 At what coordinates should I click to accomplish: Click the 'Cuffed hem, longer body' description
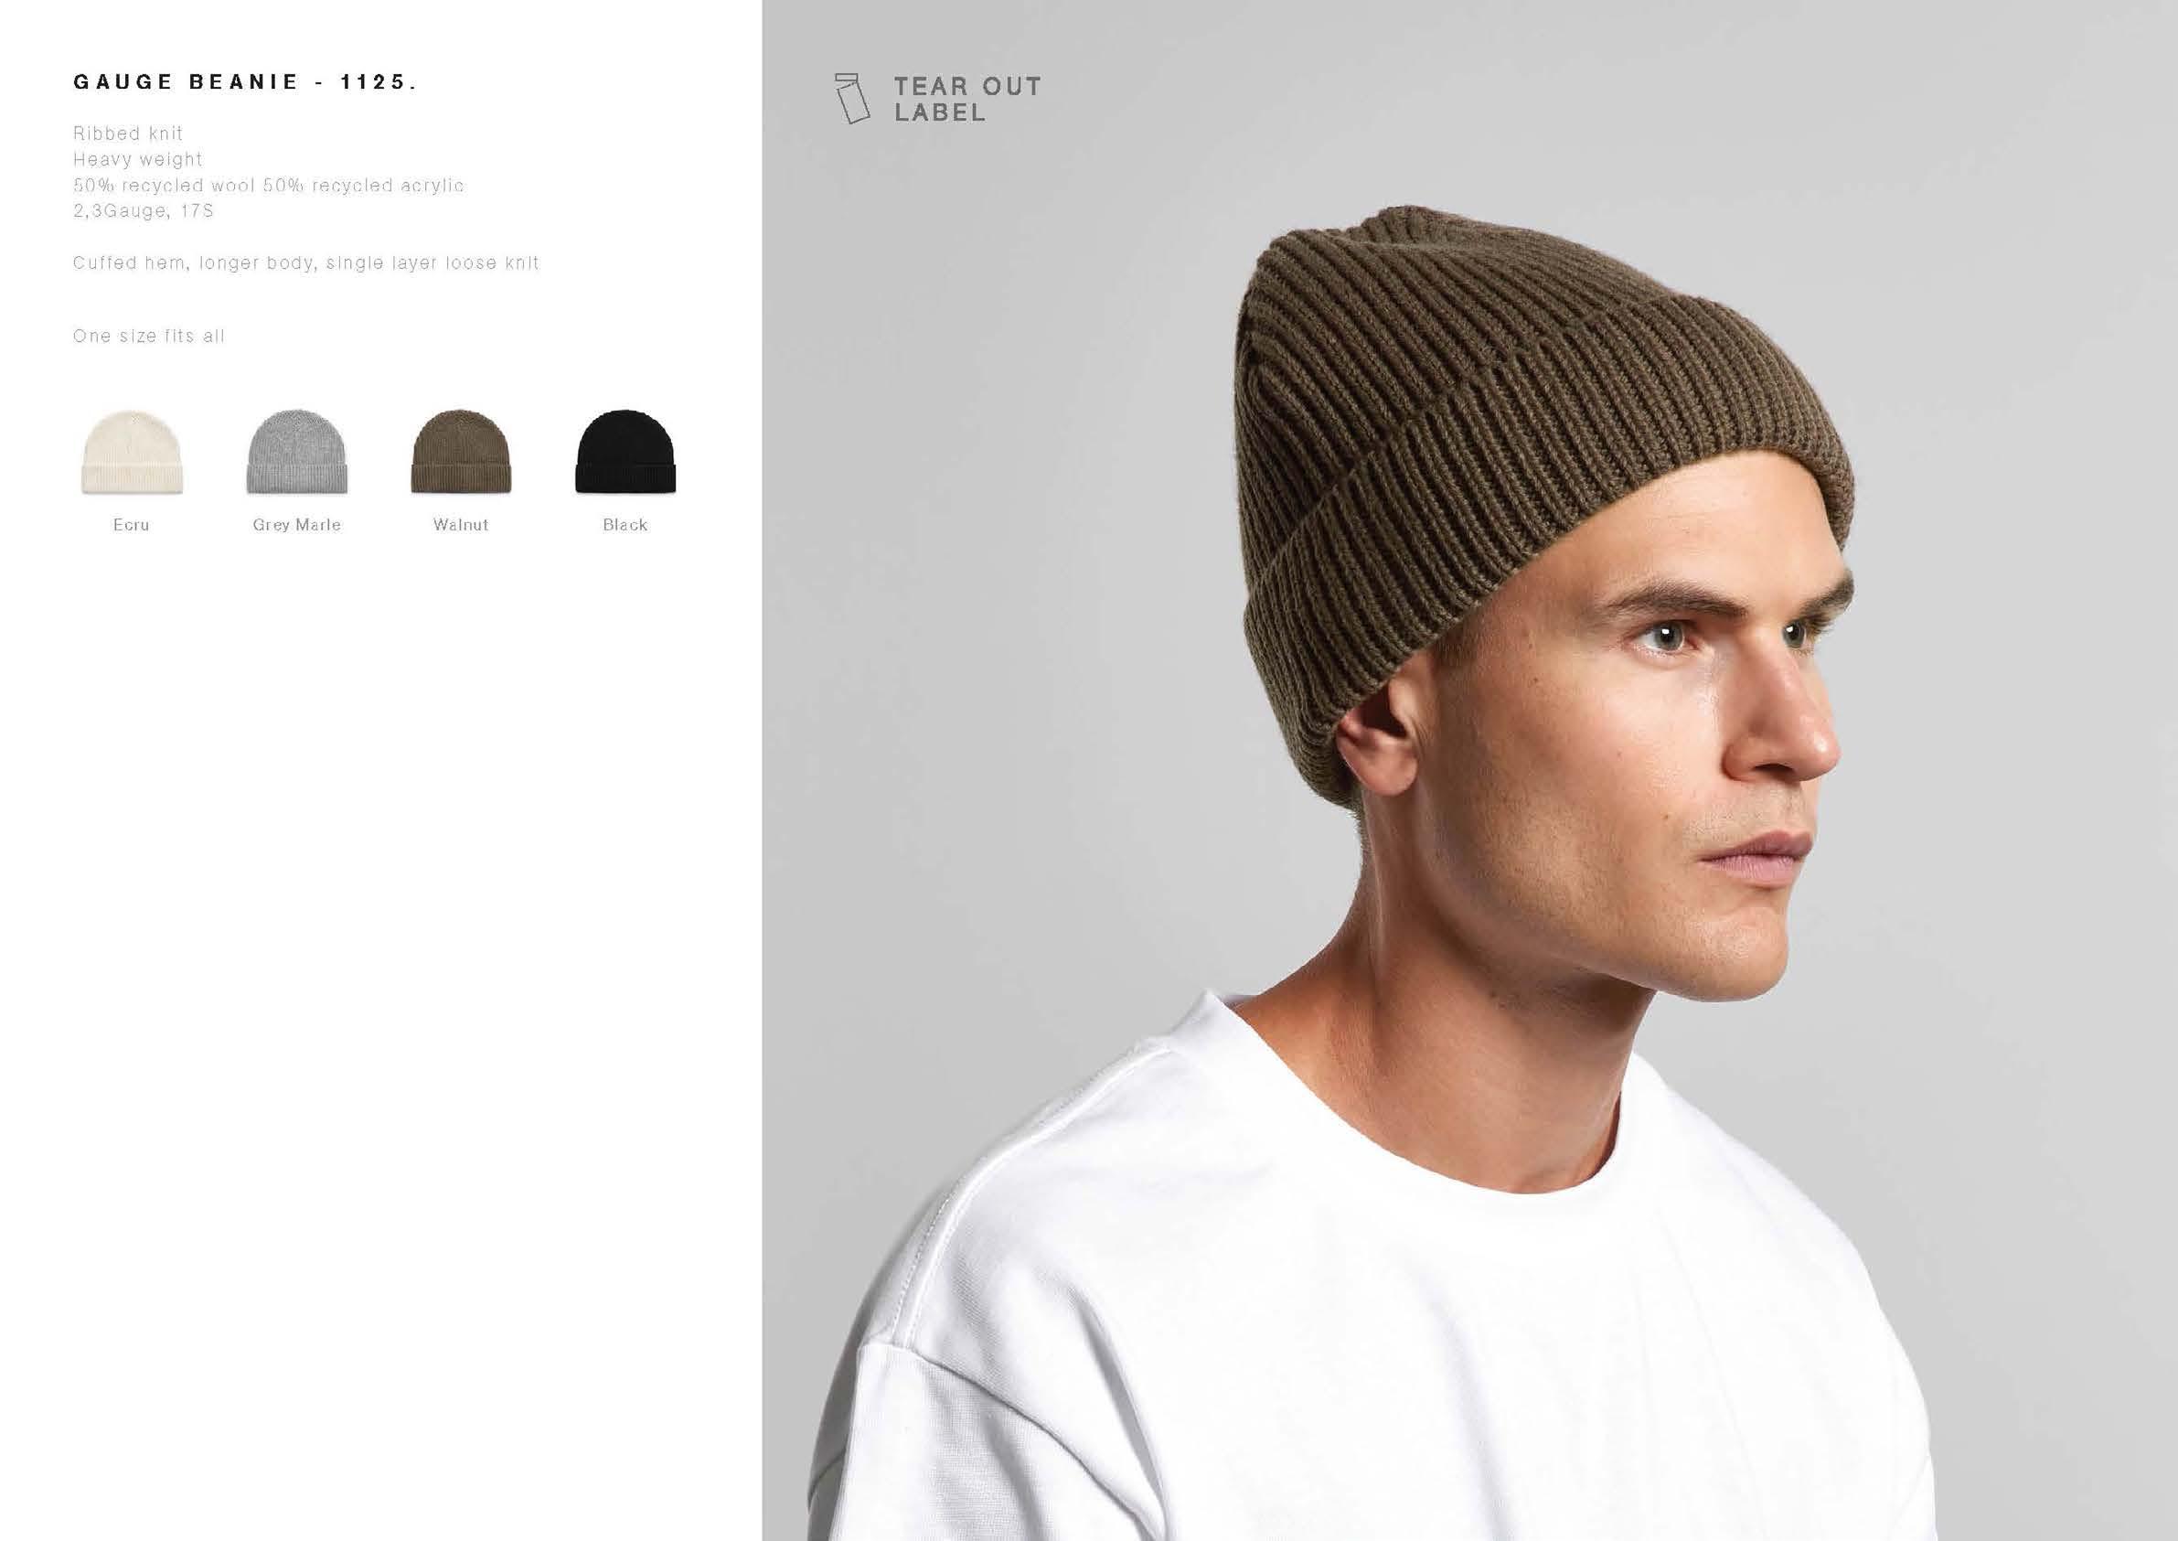tap(305, 262)
